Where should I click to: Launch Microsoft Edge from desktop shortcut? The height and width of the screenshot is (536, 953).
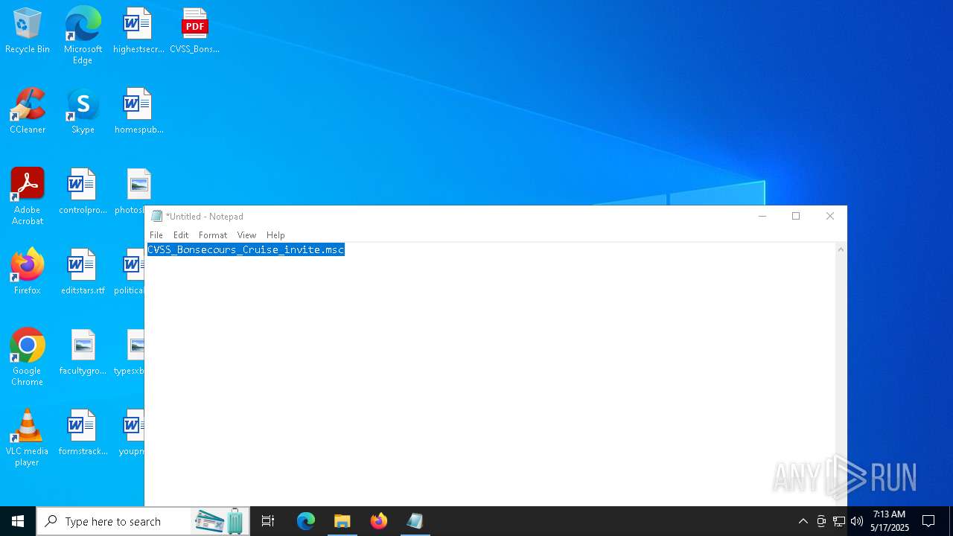(83, 35)
